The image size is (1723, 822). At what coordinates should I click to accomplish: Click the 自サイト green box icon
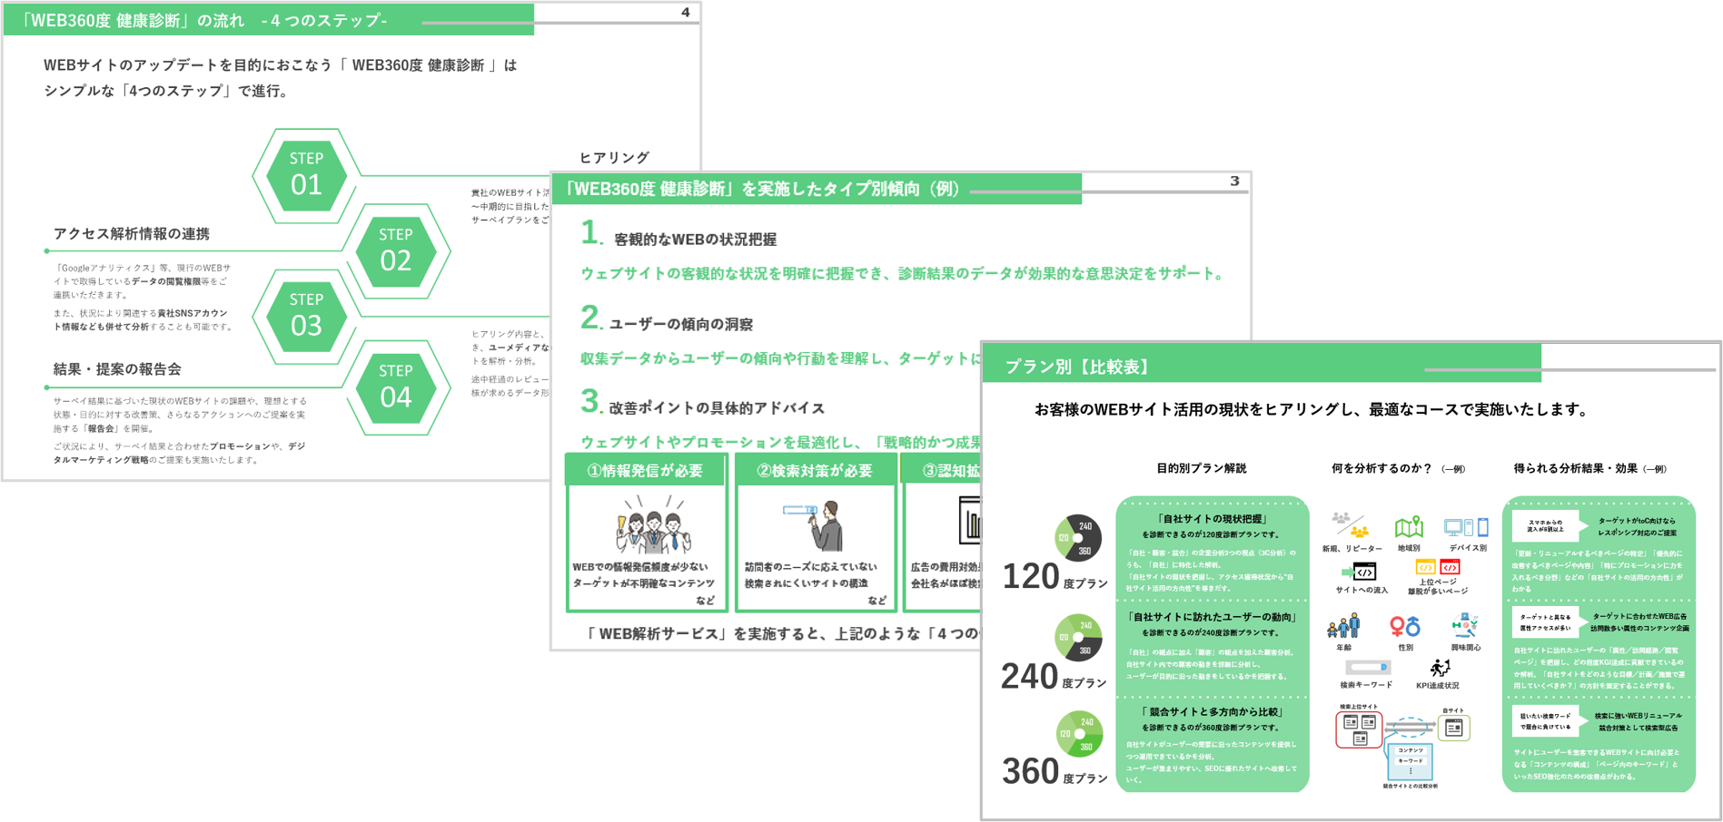point(1454,728)
